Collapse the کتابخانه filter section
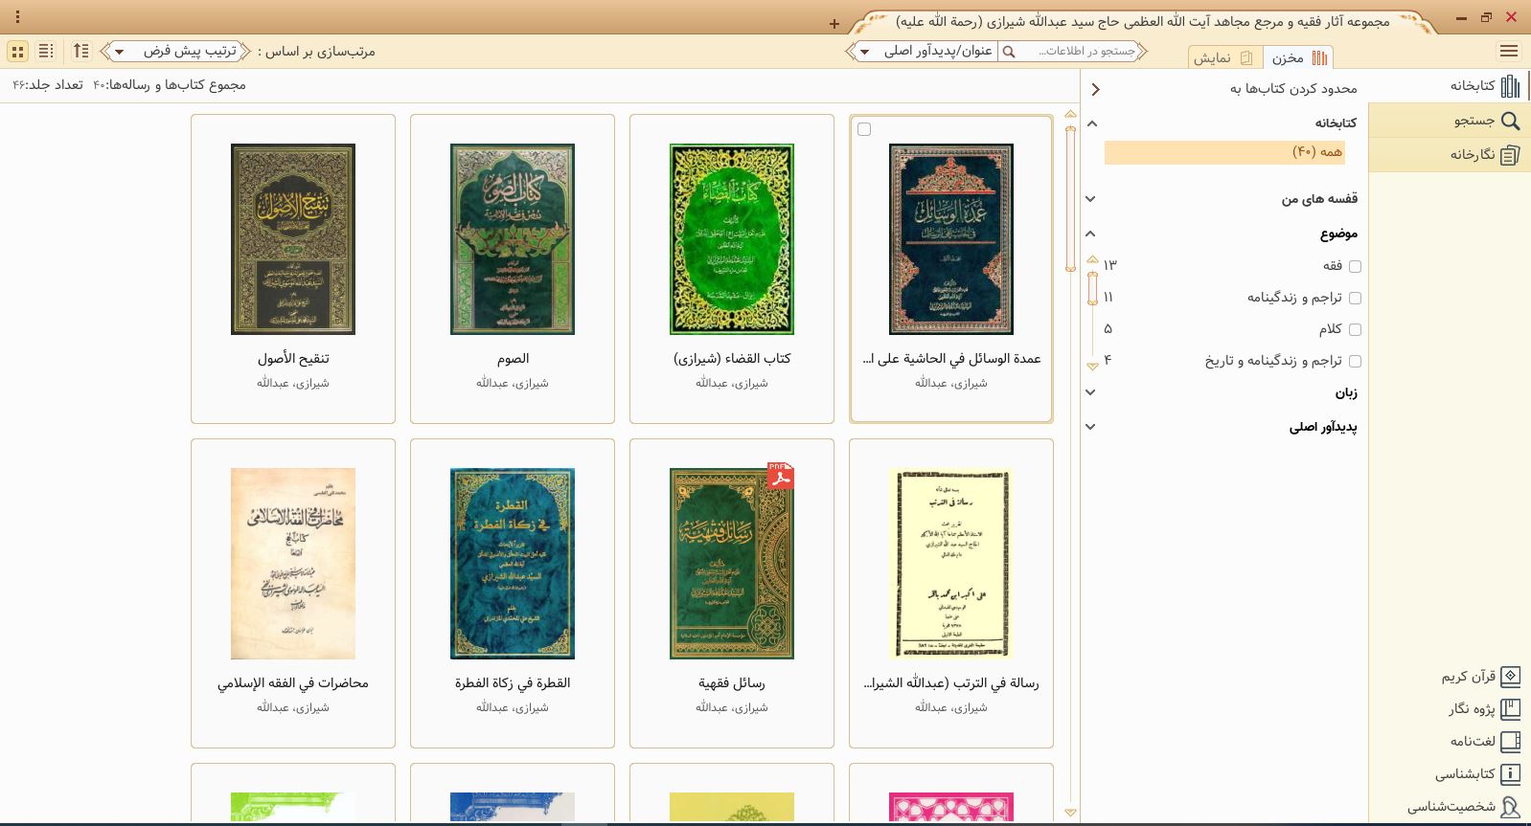 click(1091, 123)
